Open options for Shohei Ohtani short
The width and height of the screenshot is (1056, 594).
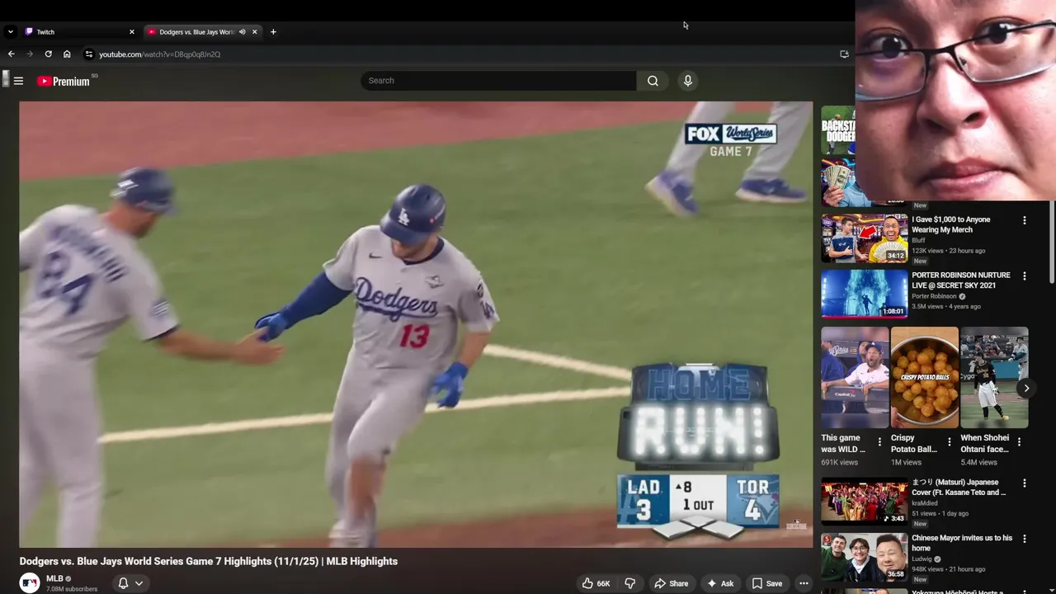pyautogui.click(x=1019, y=442)
